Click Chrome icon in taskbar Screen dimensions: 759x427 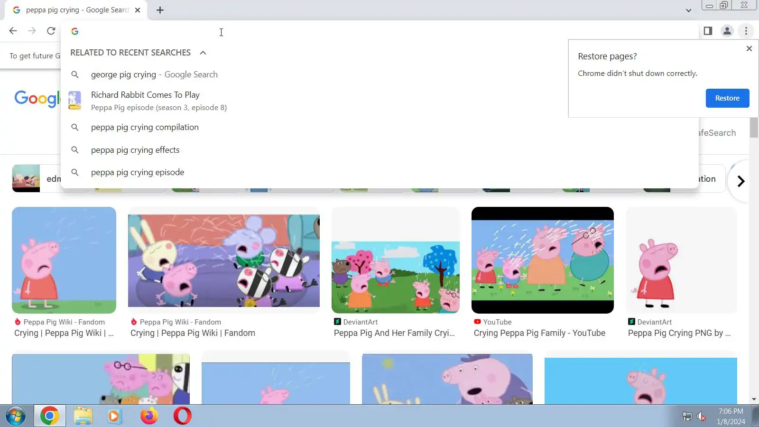(49, 416)
